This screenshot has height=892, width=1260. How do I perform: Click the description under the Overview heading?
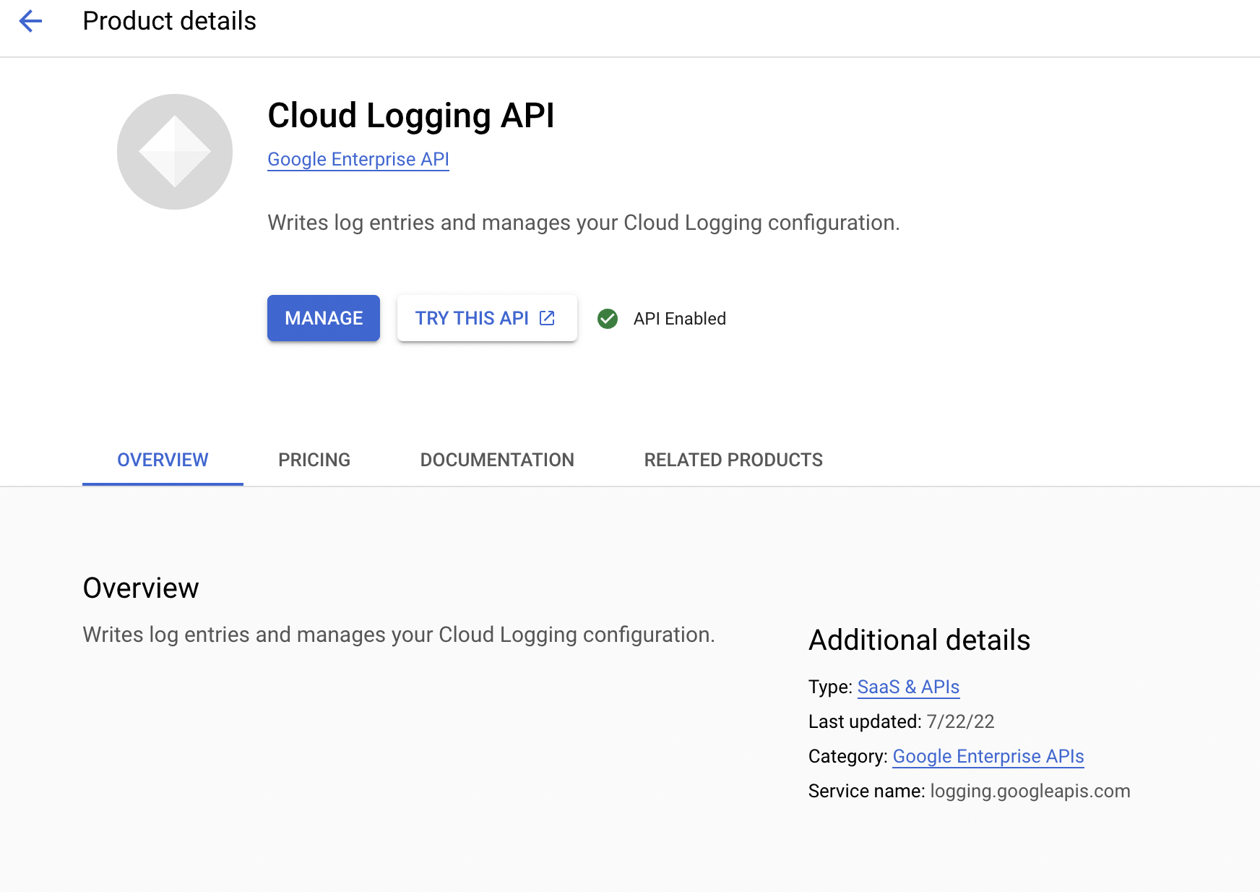pyautogui.click(x=399, y=635)
